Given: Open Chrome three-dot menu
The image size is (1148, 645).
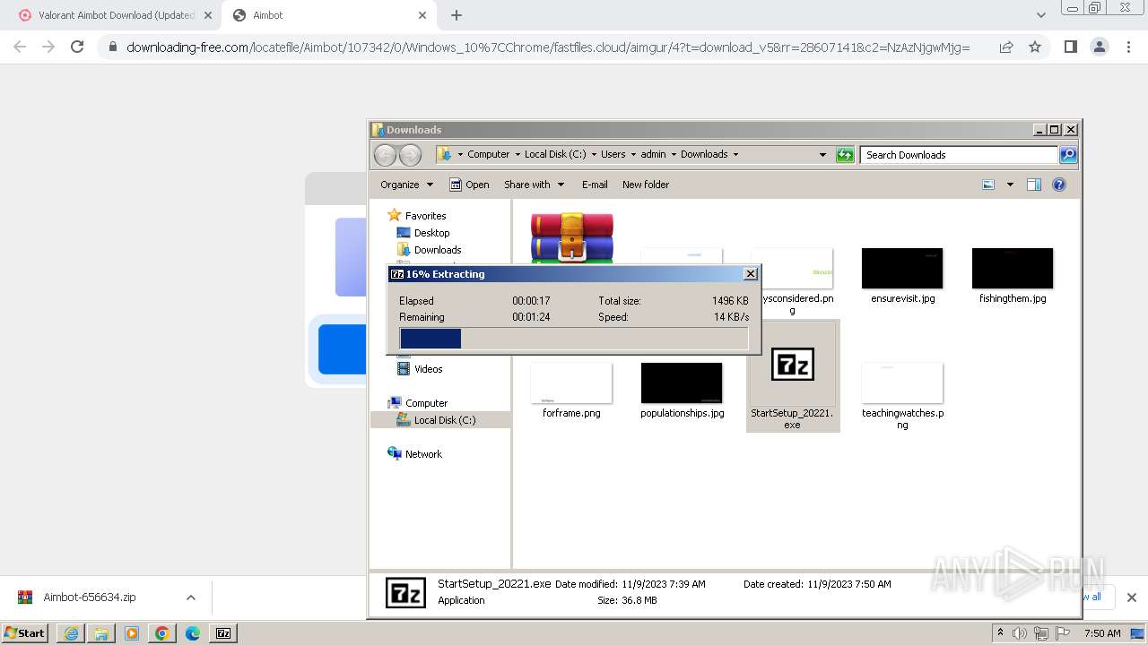Looking at the screenshot, I should 1128,47.
